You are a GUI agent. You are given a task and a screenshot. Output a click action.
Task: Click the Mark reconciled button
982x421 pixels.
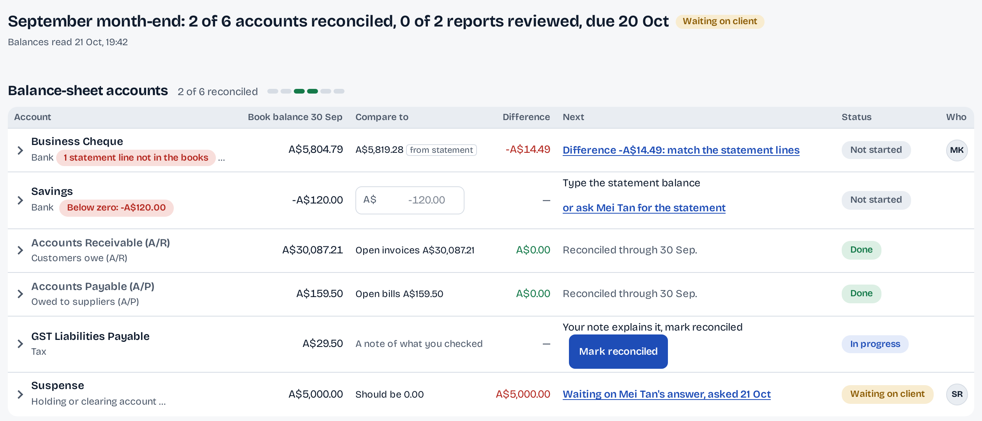point(618,351)
